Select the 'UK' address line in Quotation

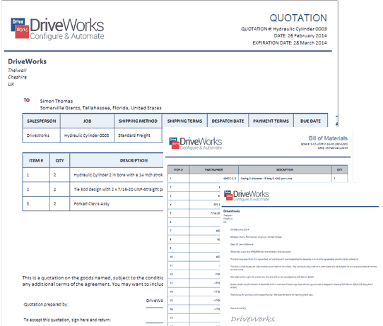(x=11, y=84)
